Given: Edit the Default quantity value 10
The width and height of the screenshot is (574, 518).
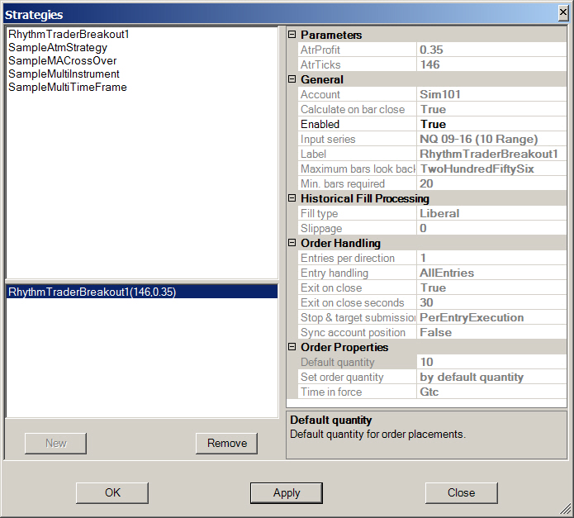Looking at the screenshot, I should pos(491,362).
